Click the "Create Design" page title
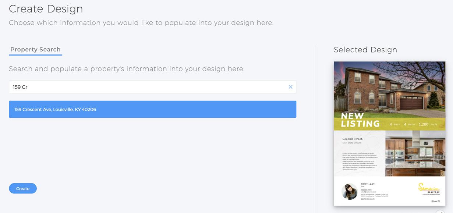This screenshot has width=453, height=213. pos(46,9)
